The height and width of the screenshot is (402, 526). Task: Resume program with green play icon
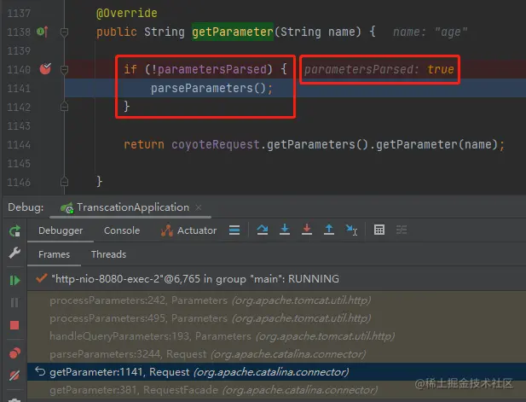[14, 280]
